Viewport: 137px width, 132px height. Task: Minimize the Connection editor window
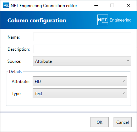tap(96, 5)
